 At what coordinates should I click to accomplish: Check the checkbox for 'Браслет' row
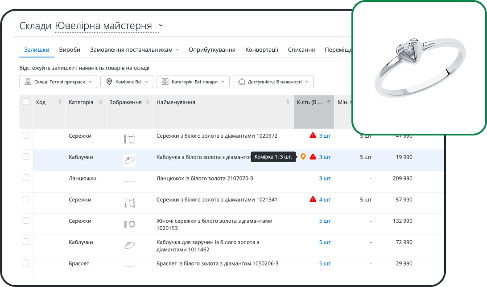25,263
